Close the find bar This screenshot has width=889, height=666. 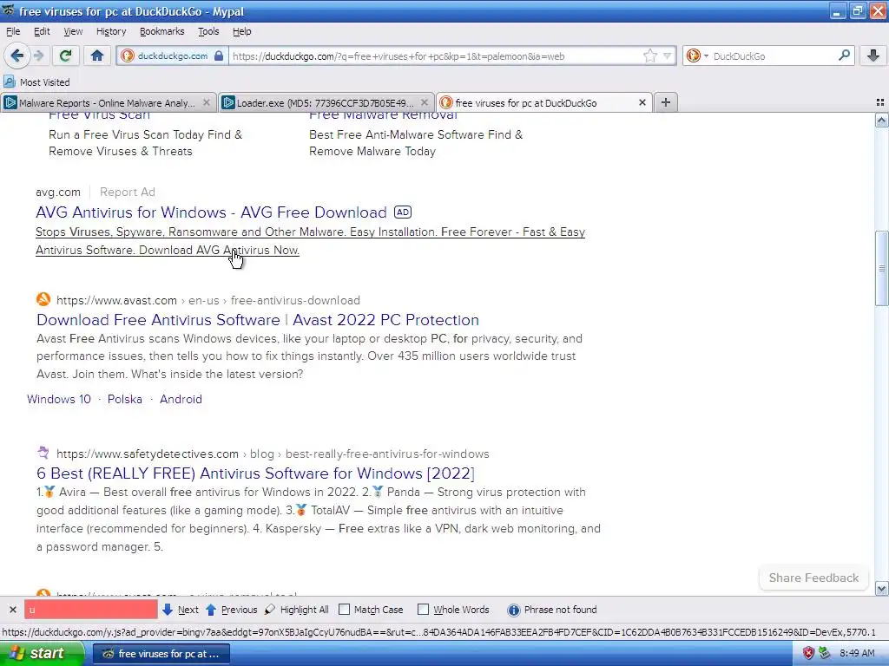[12, 610]
